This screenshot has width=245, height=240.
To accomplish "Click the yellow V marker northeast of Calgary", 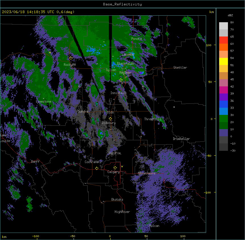I will [x=122, y=166].
